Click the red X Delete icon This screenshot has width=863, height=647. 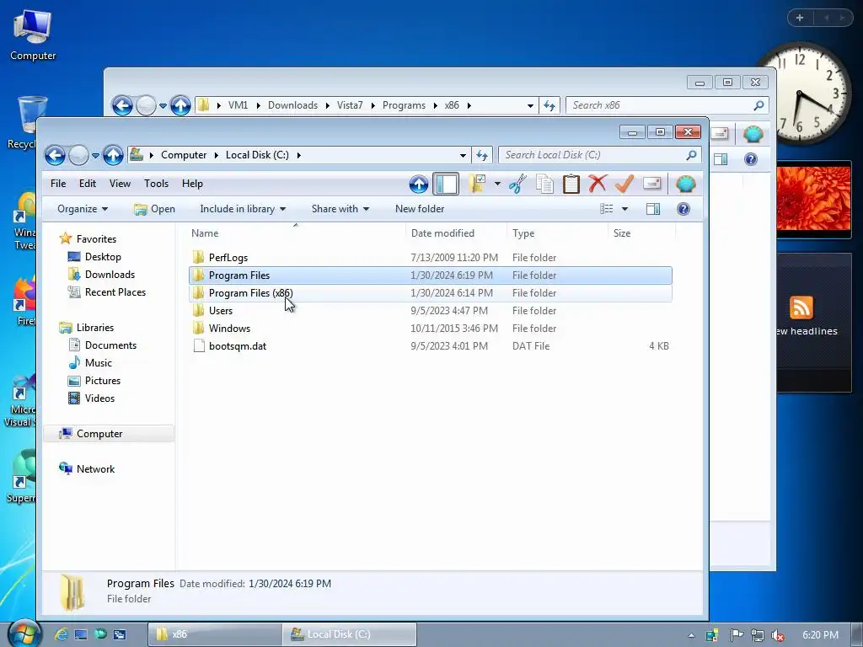click(598, 184)
